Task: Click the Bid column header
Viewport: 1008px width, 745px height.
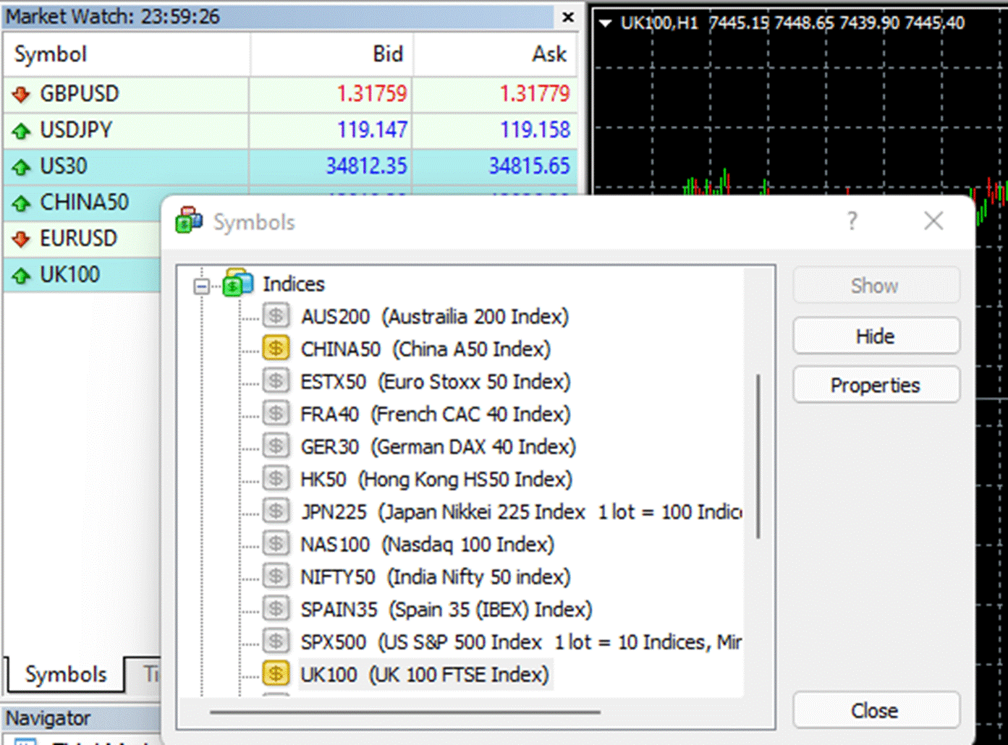Action: (x=332, y=54)
